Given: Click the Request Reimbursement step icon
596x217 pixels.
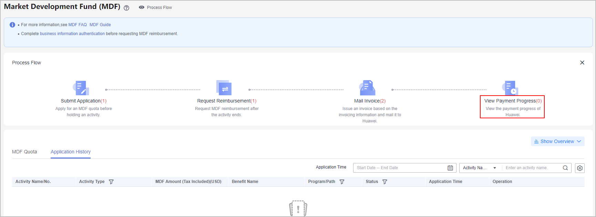Looking at the screenshot, I should 224,88.
